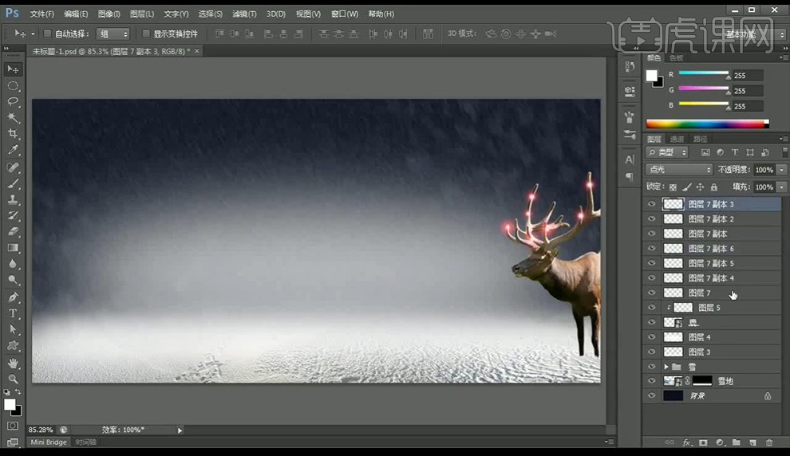Image resolution: width=790 pixels, height=456 pixels.
Task: Open auto-select 组 dropdown
Action: 113,33
